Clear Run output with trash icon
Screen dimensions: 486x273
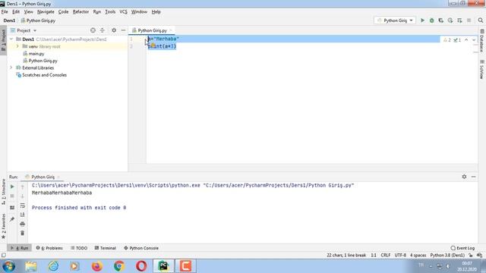22,233
